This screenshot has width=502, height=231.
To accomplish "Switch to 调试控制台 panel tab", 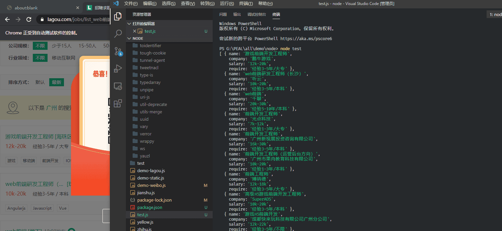I will (x=257, y=14).
